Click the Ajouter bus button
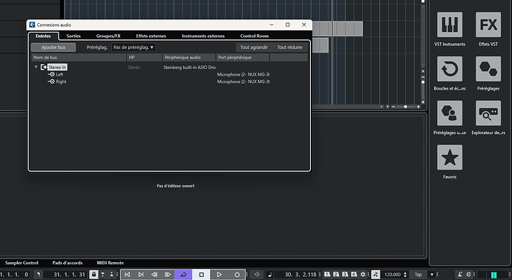512x280 pixels. (x=53, y=47)
